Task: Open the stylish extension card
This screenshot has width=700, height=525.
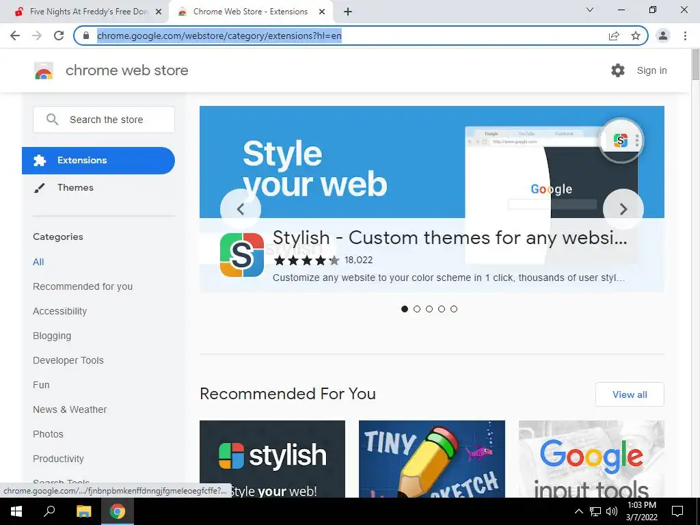Action: click(272, 459)
